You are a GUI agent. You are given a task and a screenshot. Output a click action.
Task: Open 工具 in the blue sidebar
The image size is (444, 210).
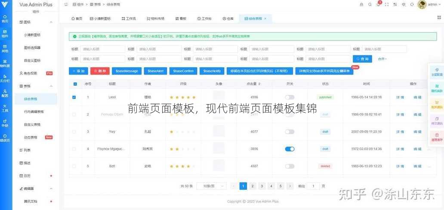5,108
